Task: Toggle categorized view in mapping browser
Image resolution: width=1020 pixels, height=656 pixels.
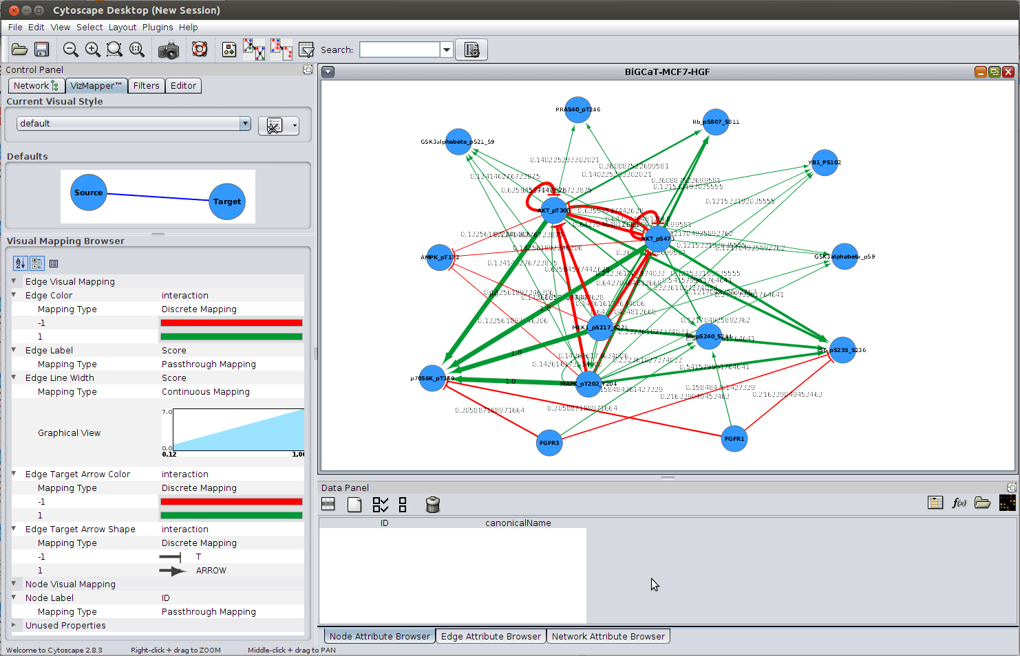Action: pos(37,263)
